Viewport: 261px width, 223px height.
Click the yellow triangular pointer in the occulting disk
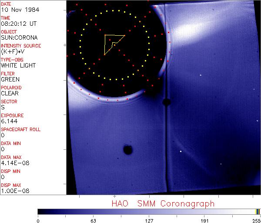click(112, 43)
